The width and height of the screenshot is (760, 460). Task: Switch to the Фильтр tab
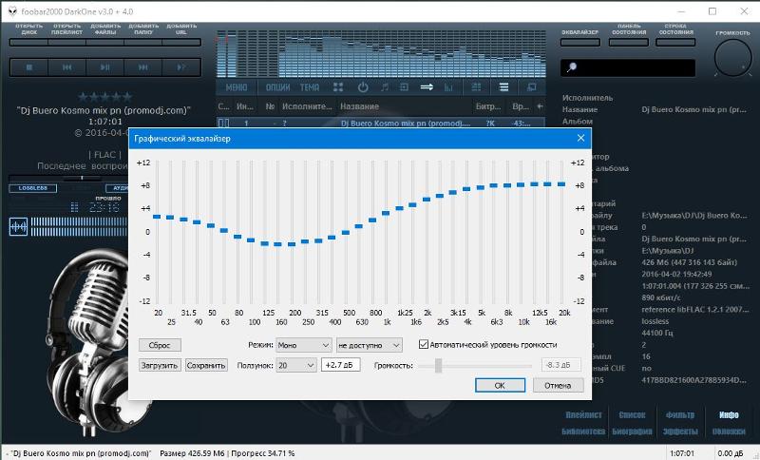coord(680,415)
